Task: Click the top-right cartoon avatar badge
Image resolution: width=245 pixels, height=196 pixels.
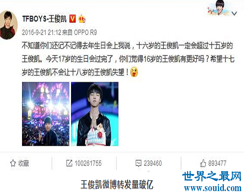Action: (218, 8)
